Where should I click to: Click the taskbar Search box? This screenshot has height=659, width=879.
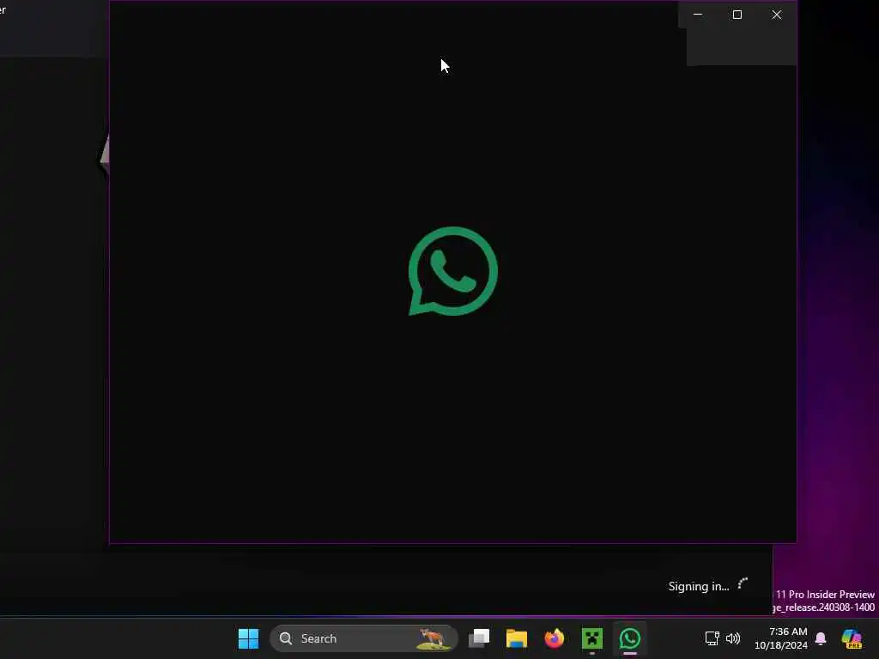point(364,638)
